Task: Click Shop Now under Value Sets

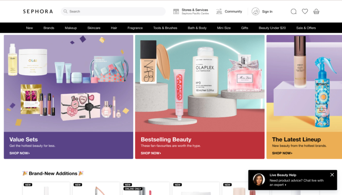Action: click(x=20, y=153)
